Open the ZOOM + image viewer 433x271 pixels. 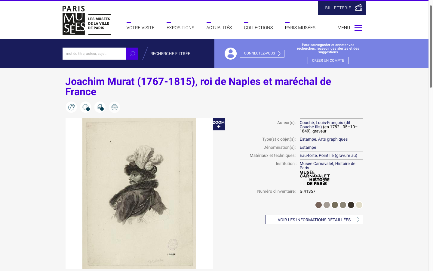click(x=219, y=124)
